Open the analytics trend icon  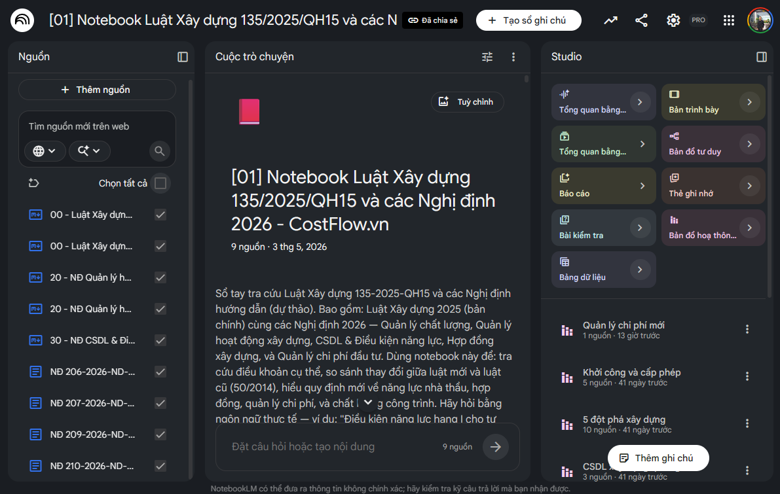click(x=610, y=20)
